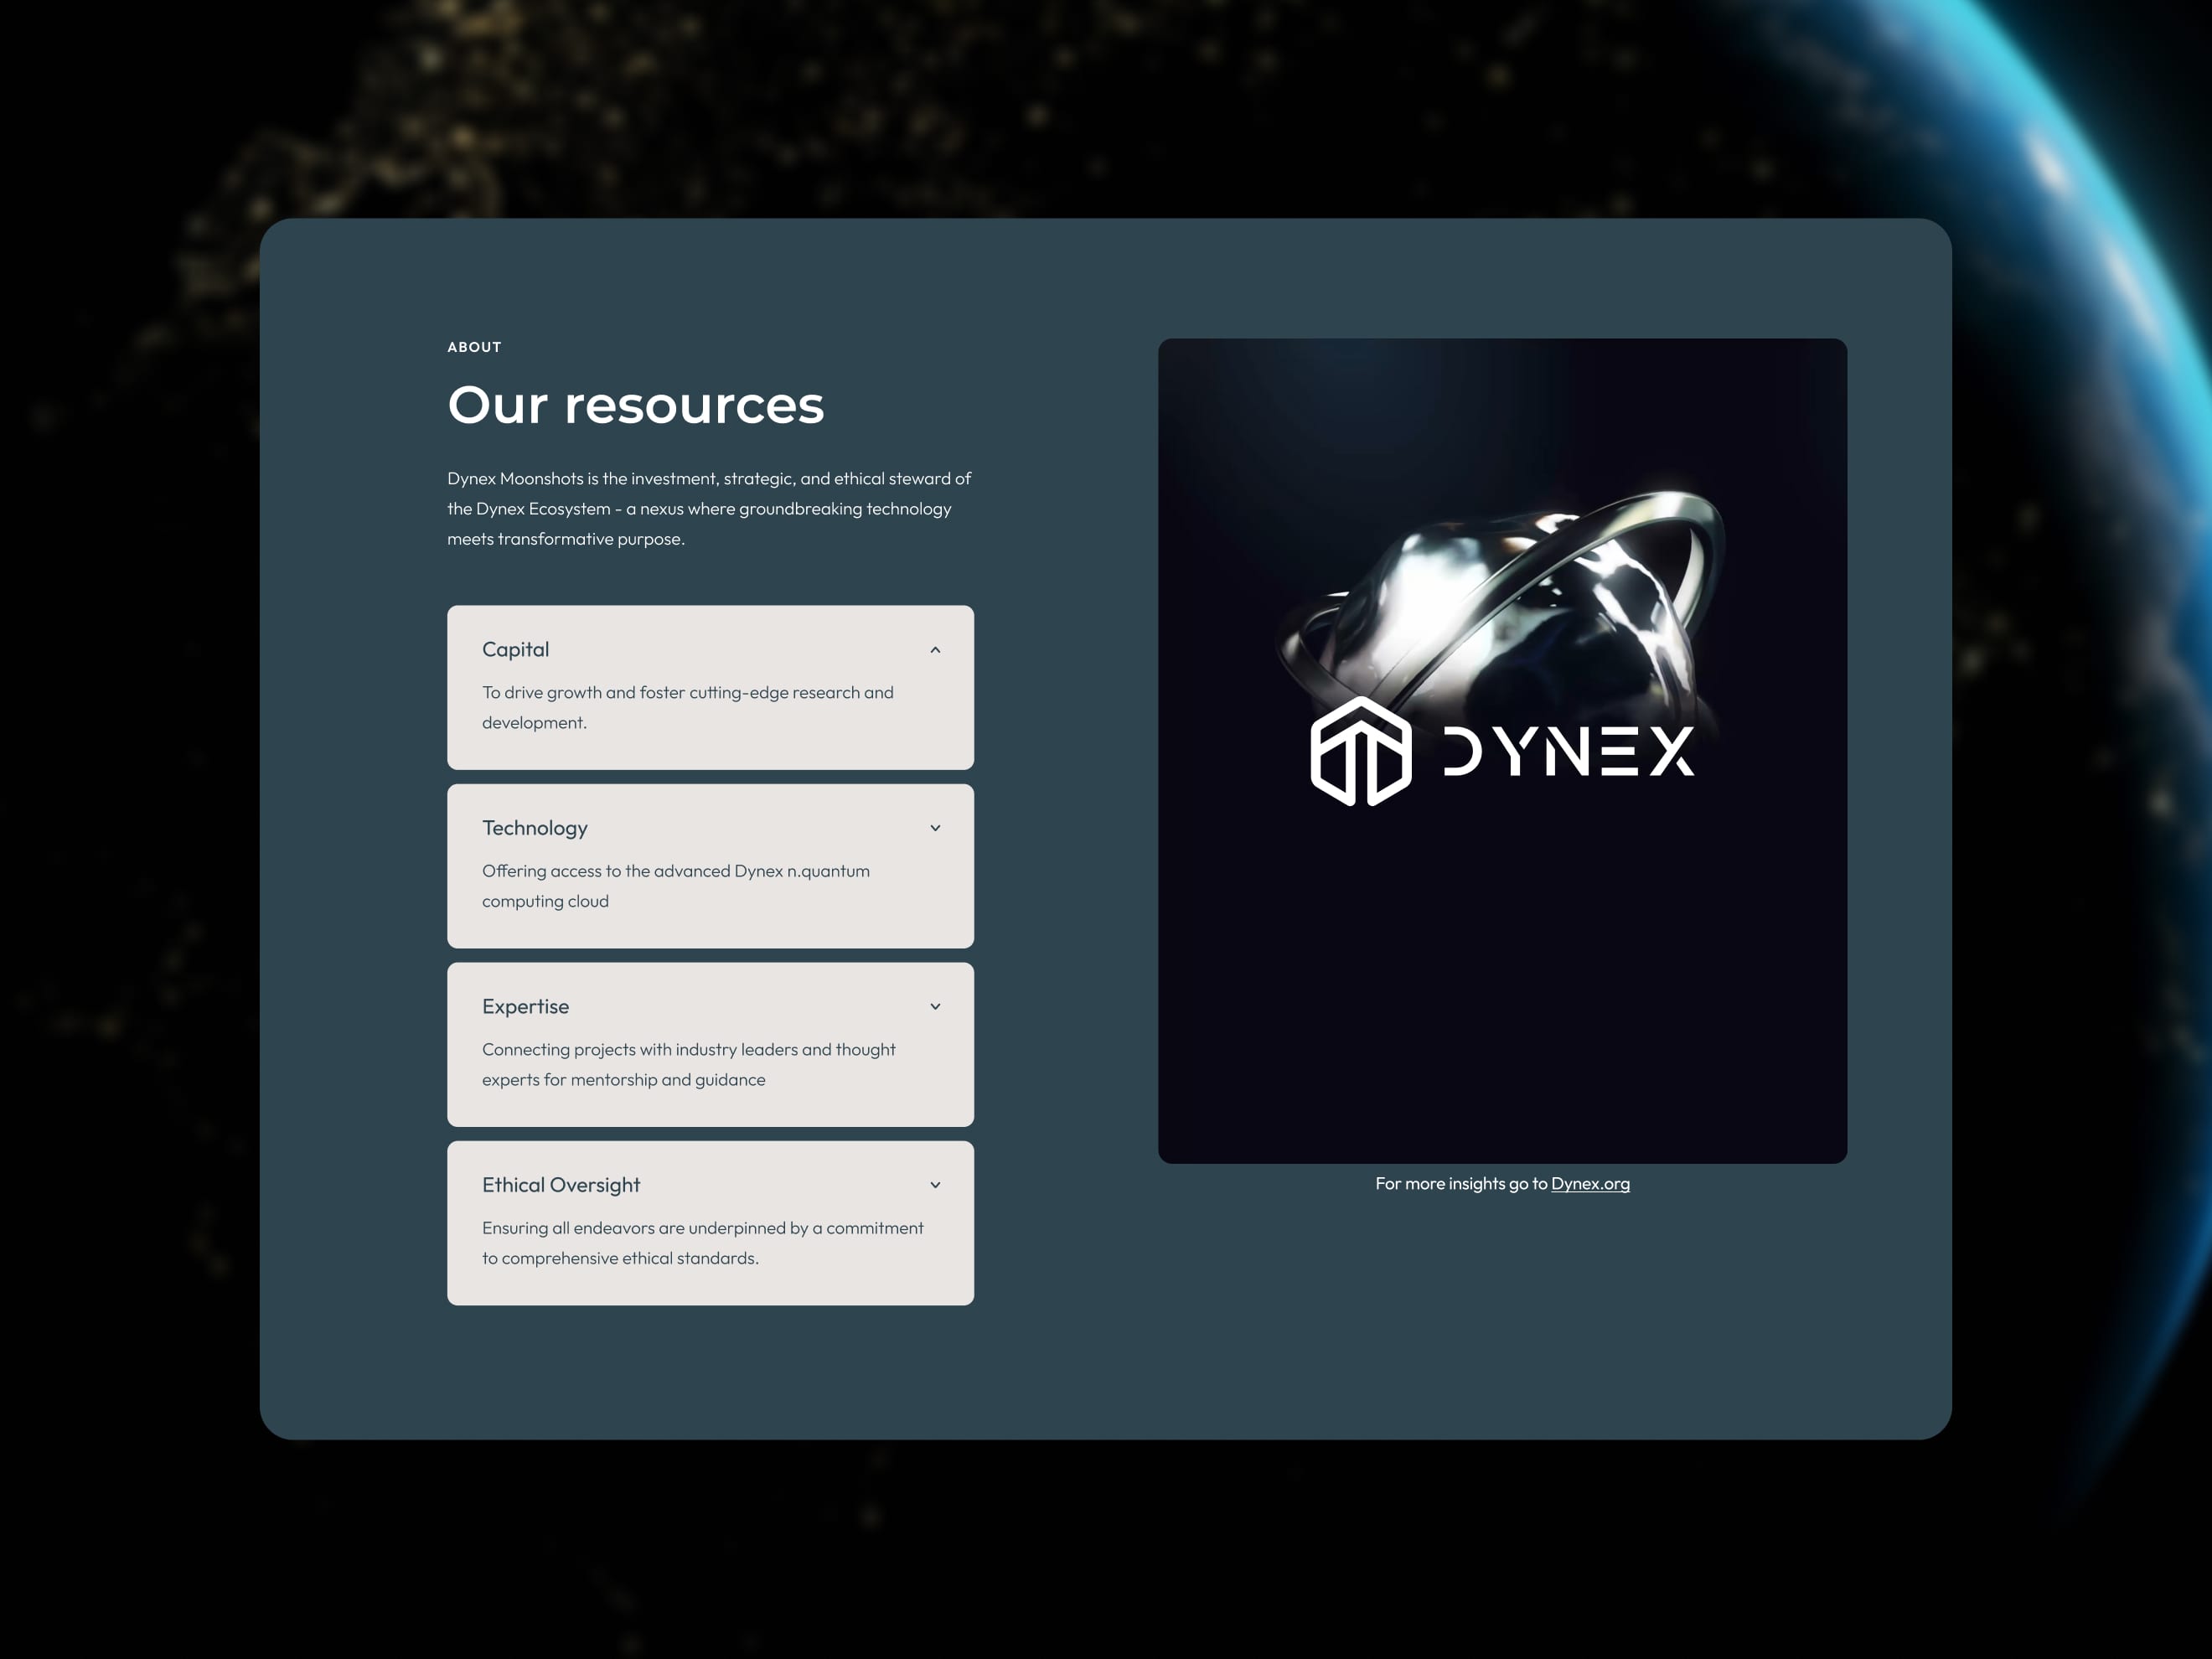Click the DYNEX wordmark text
The height and width of the screenshot is (1659, 2212).
[1568, 751]
